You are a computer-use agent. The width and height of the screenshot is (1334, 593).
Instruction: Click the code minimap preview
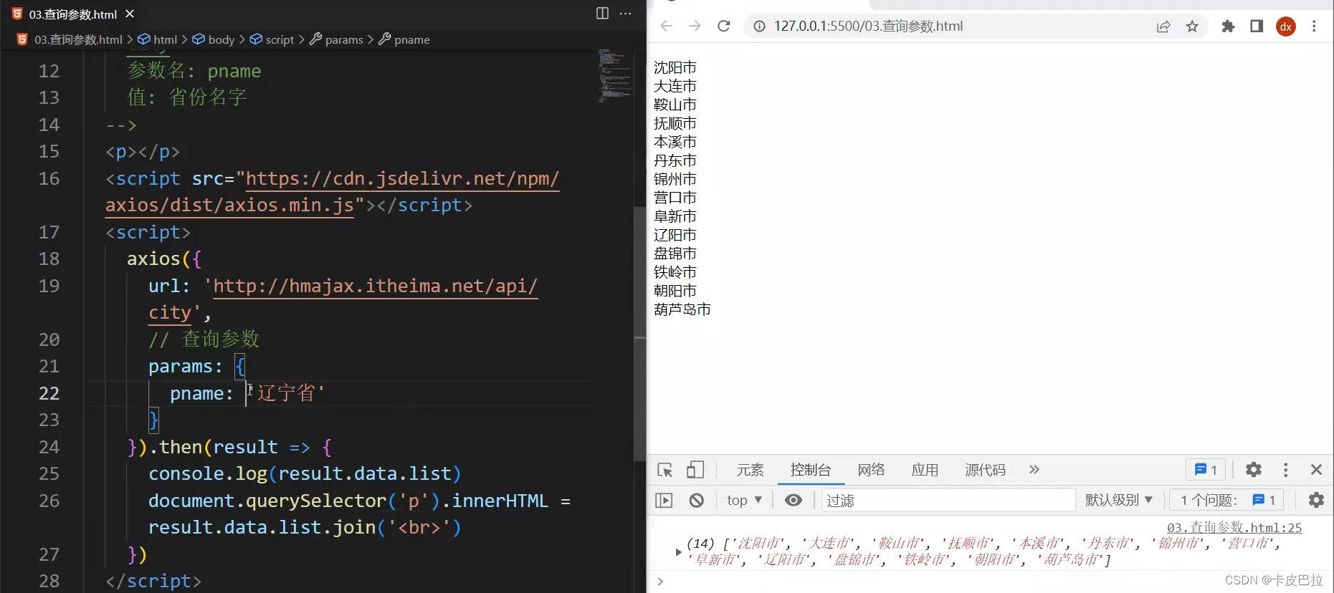pos(615,75)
